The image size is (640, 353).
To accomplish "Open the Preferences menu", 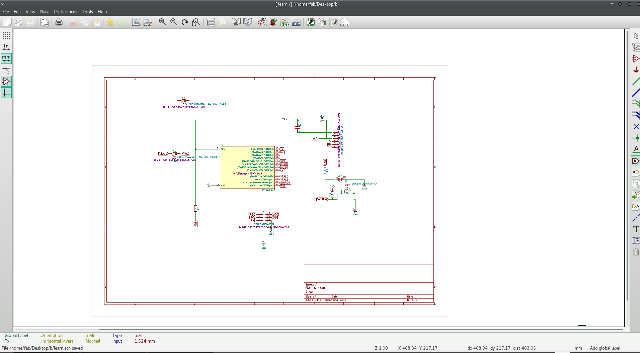I will (66, 12).
